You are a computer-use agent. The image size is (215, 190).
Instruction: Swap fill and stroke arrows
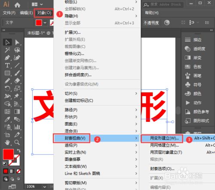click(18, 151)
